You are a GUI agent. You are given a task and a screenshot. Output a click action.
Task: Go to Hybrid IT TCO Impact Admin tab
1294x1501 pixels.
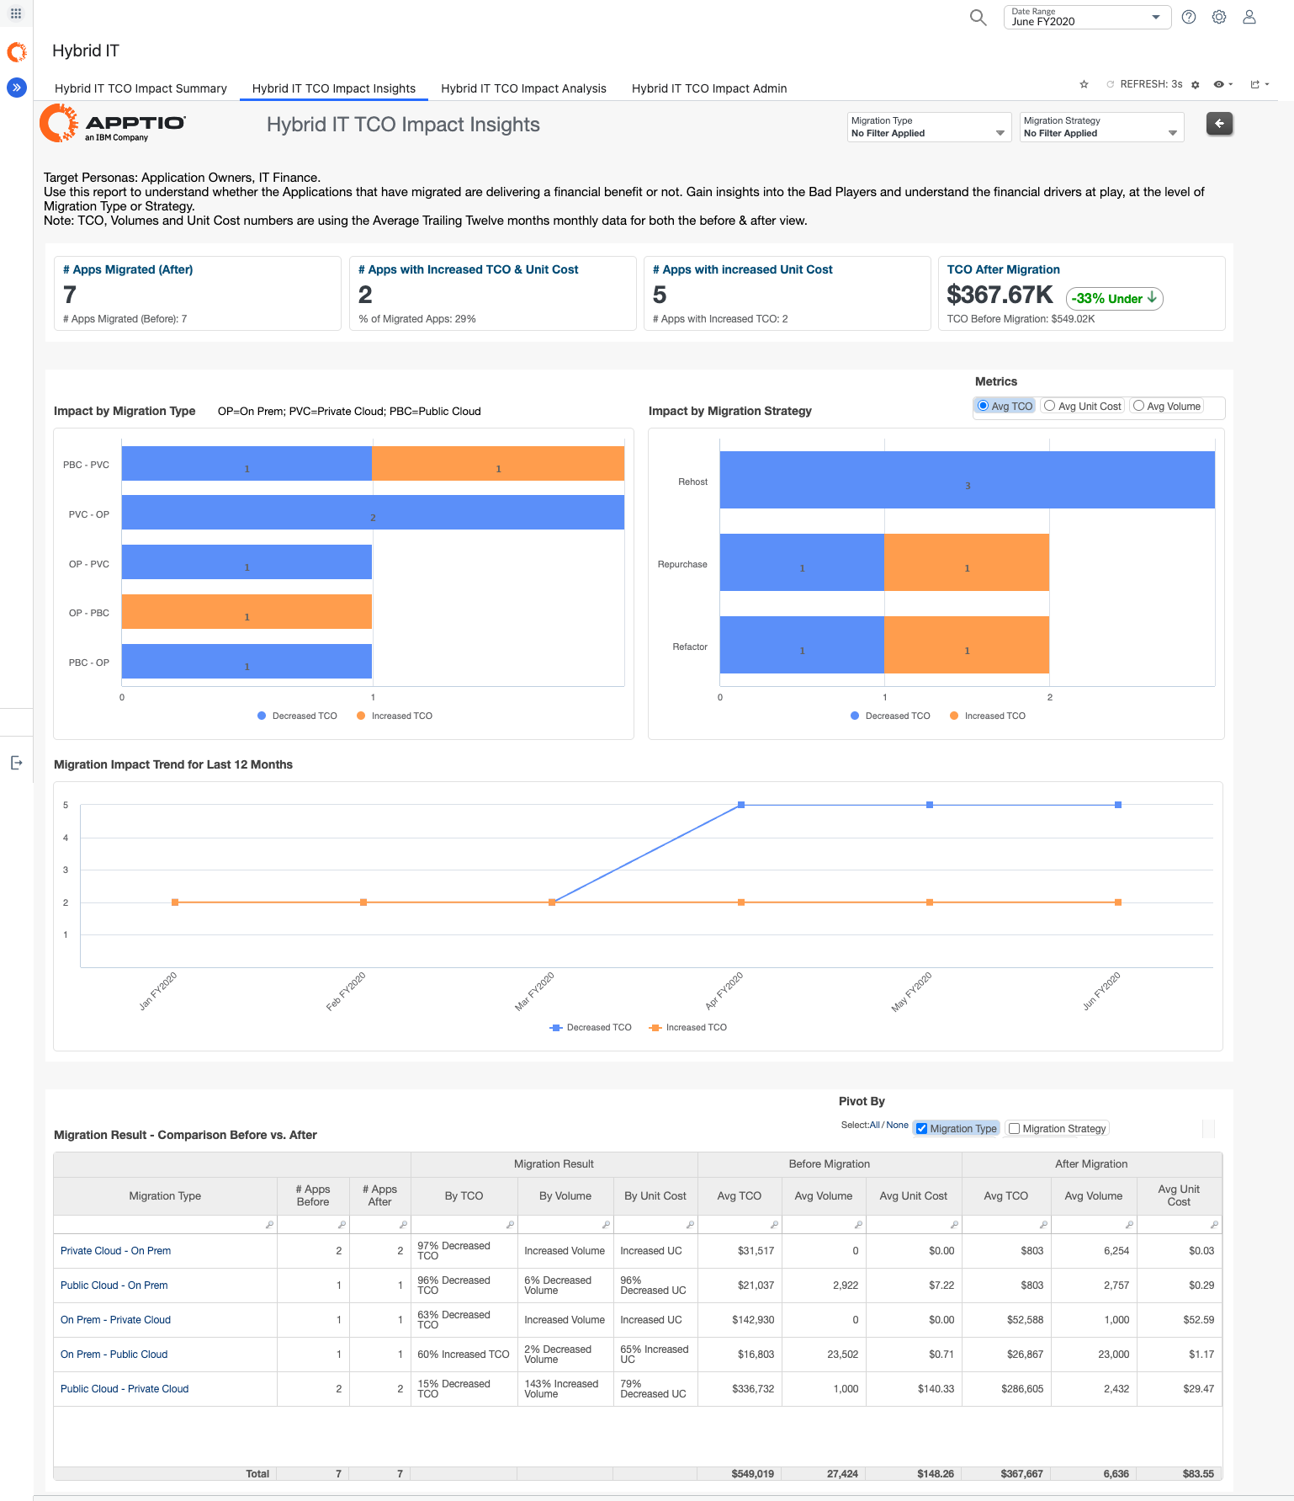tap(709, 88)
